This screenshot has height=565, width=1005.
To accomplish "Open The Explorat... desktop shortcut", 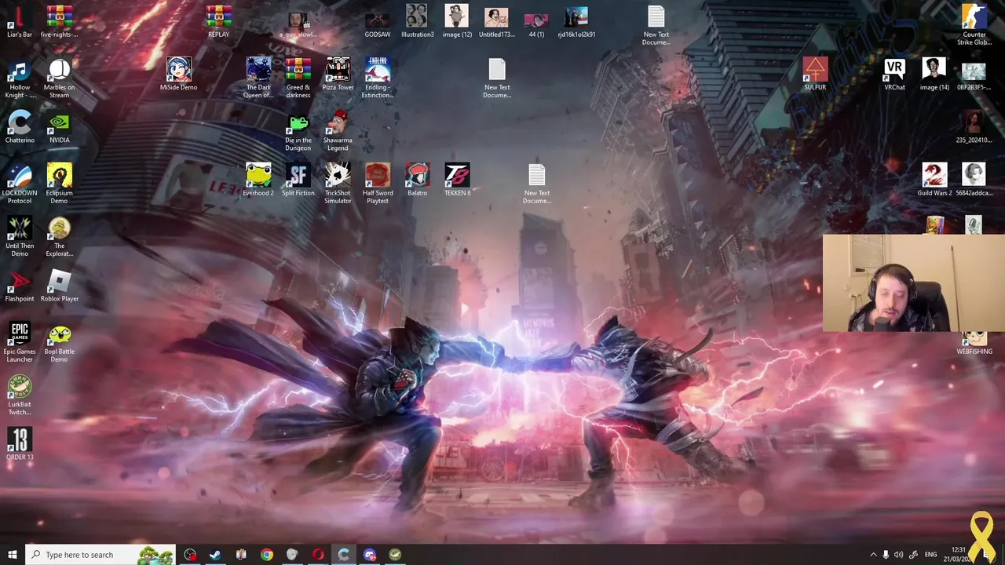I will point(59,236).
